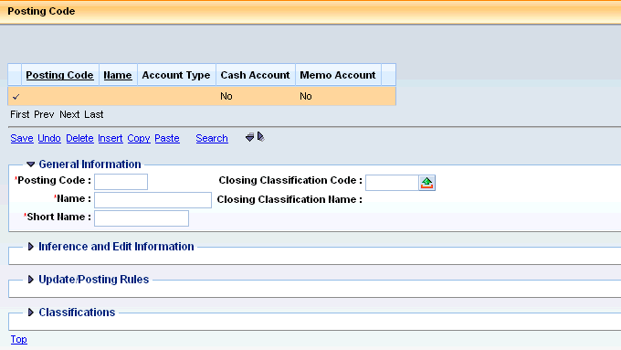621x350 pixels.
Task: Click the Memo Account 'No' cell
Action: tap(306, 96)
